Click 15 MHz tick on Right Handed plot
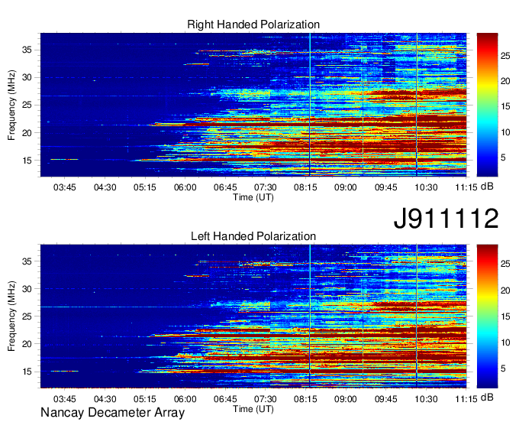 (27, 161)
